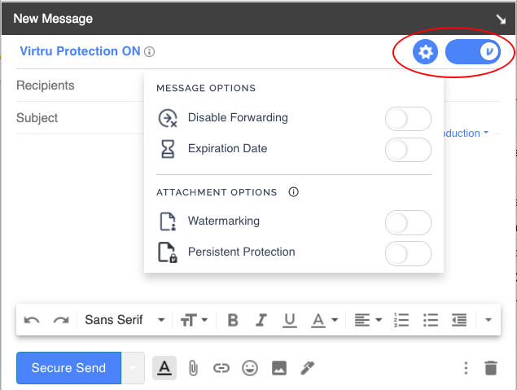This screenshot has height=390, width=517.
Task: Click the New Message title bar
Action: 259,19
